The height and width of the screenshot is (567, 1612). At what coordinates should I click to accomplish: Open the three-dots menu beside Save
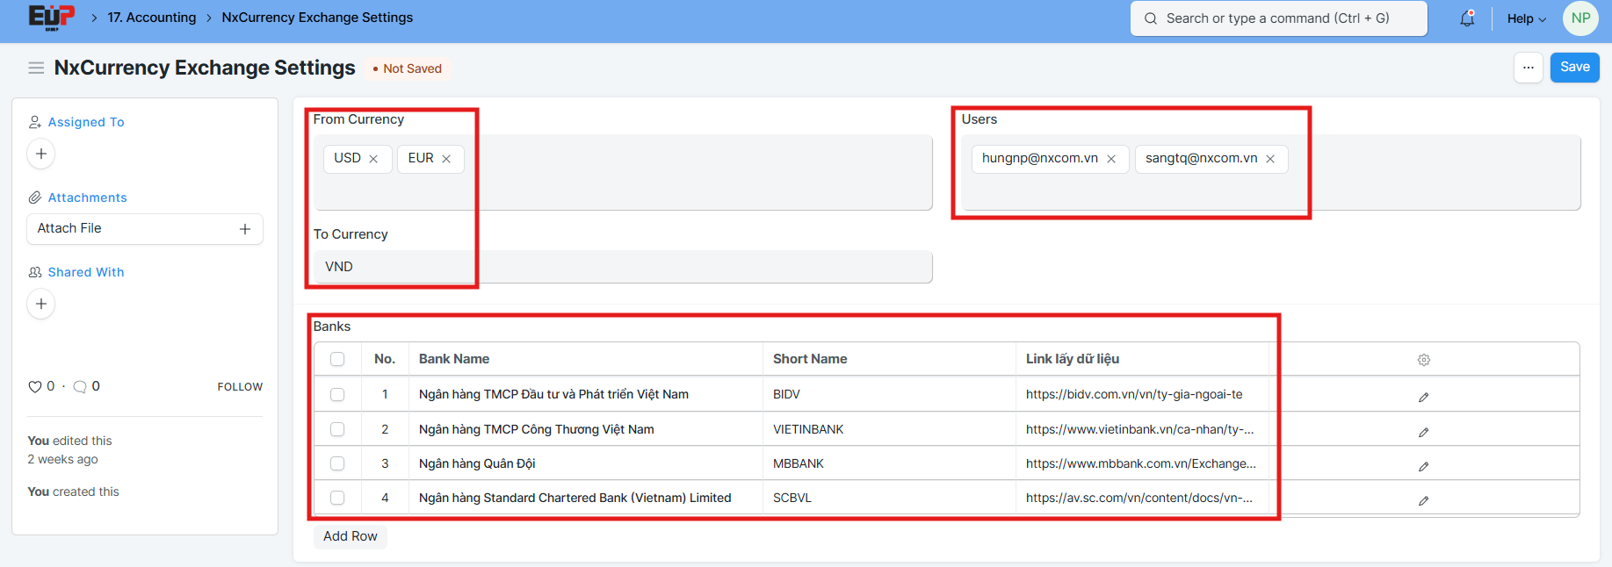click(x=1528, y=68)
